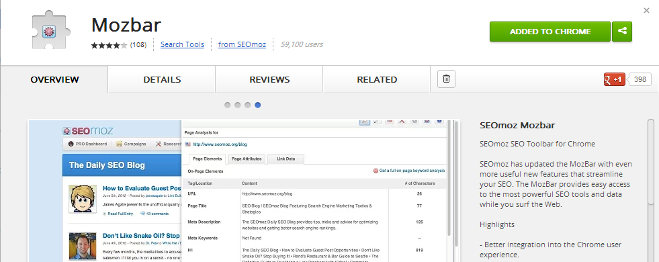Select the third screenshot carousel dot
Viewport: 659px width, 262px height.
pyautogui.click(x=248, y=105)
